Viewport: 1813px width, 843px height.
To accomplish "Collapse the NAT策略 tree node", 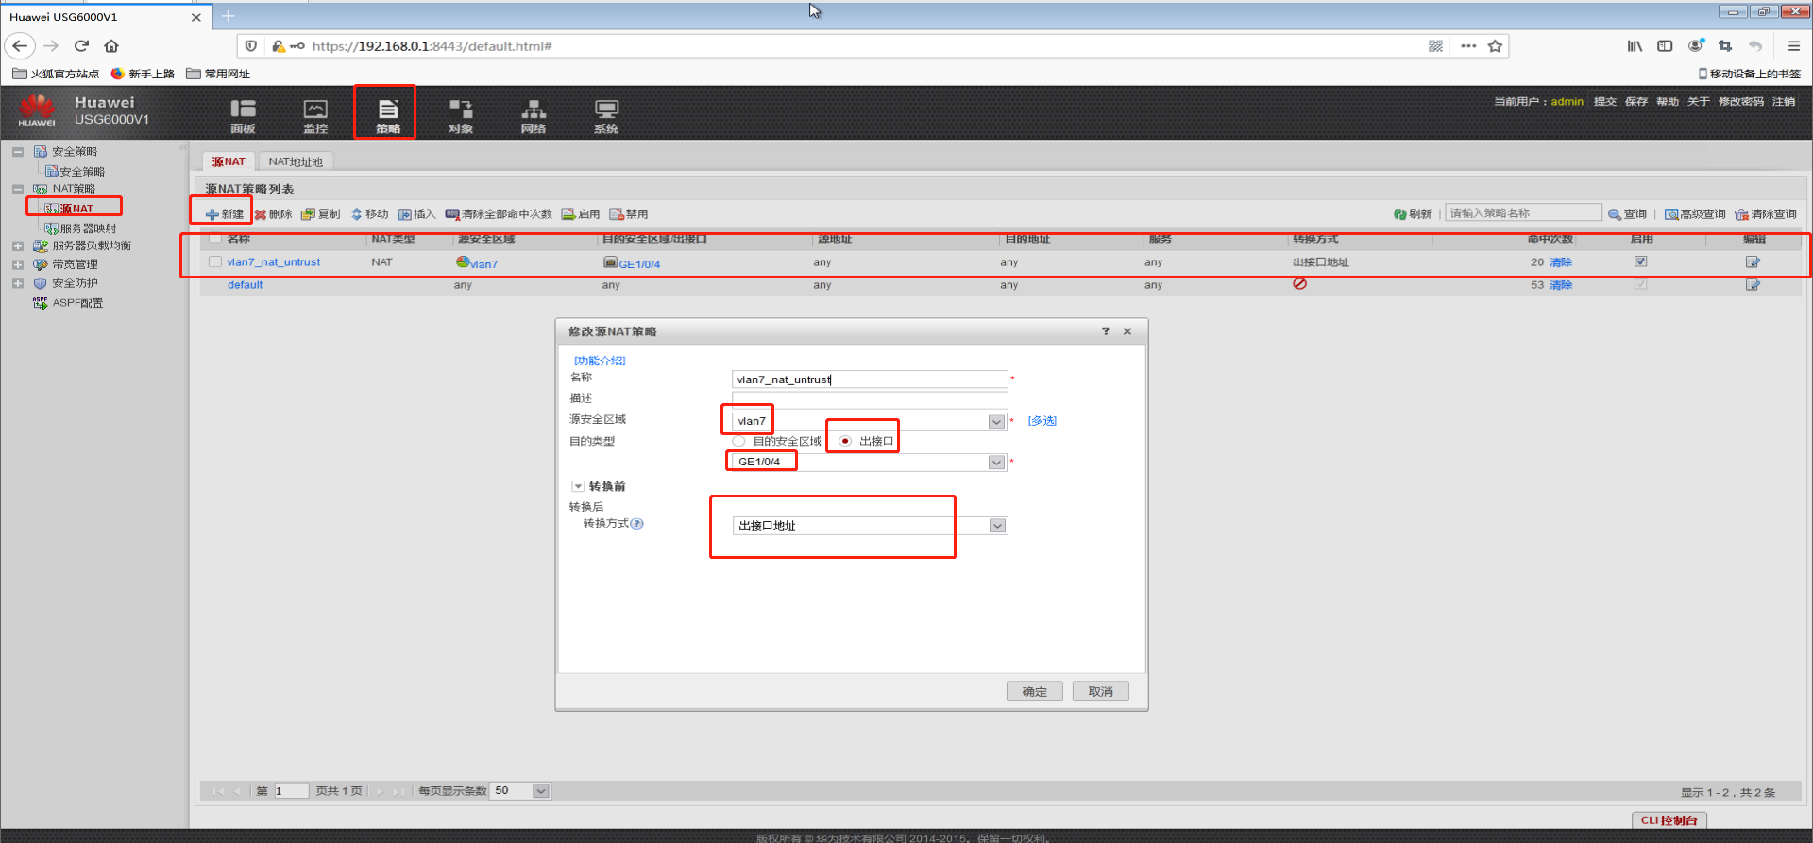I will (x=18, y=189).
